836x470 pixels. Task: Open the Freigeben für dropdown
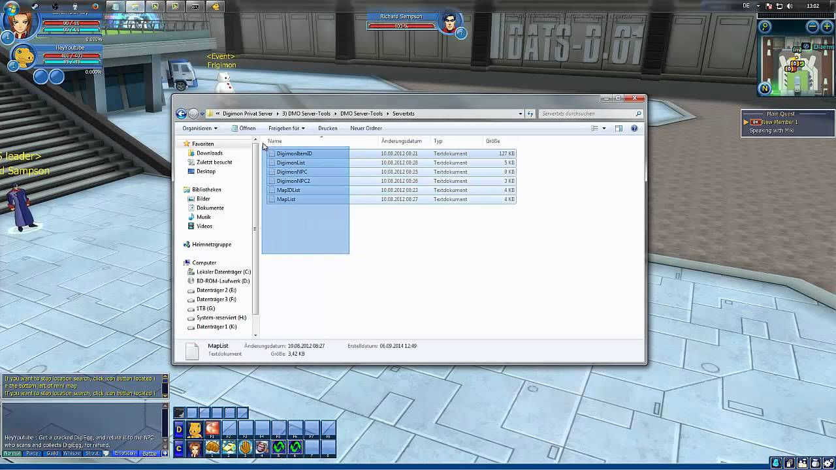pos(287,129)
